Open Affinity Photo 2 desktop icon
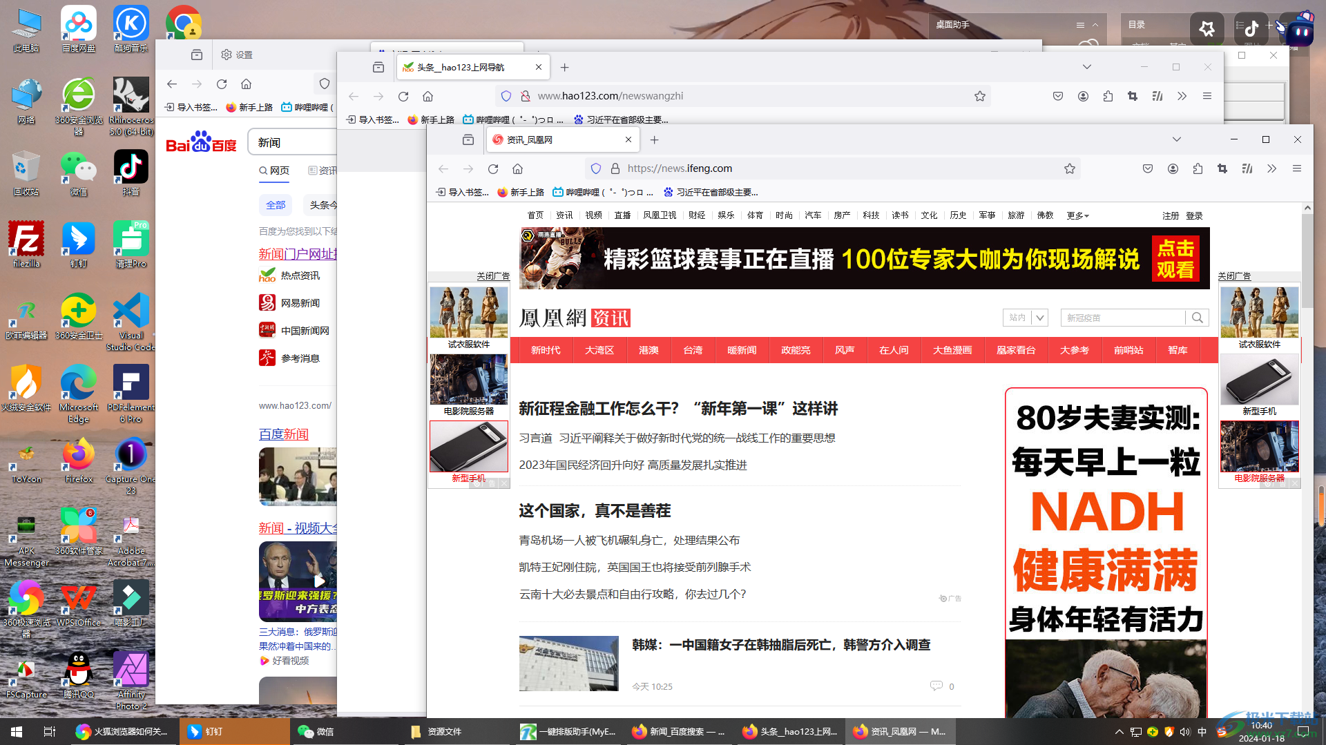This screenshot has height=745, width=1326. tap(131, 681)
